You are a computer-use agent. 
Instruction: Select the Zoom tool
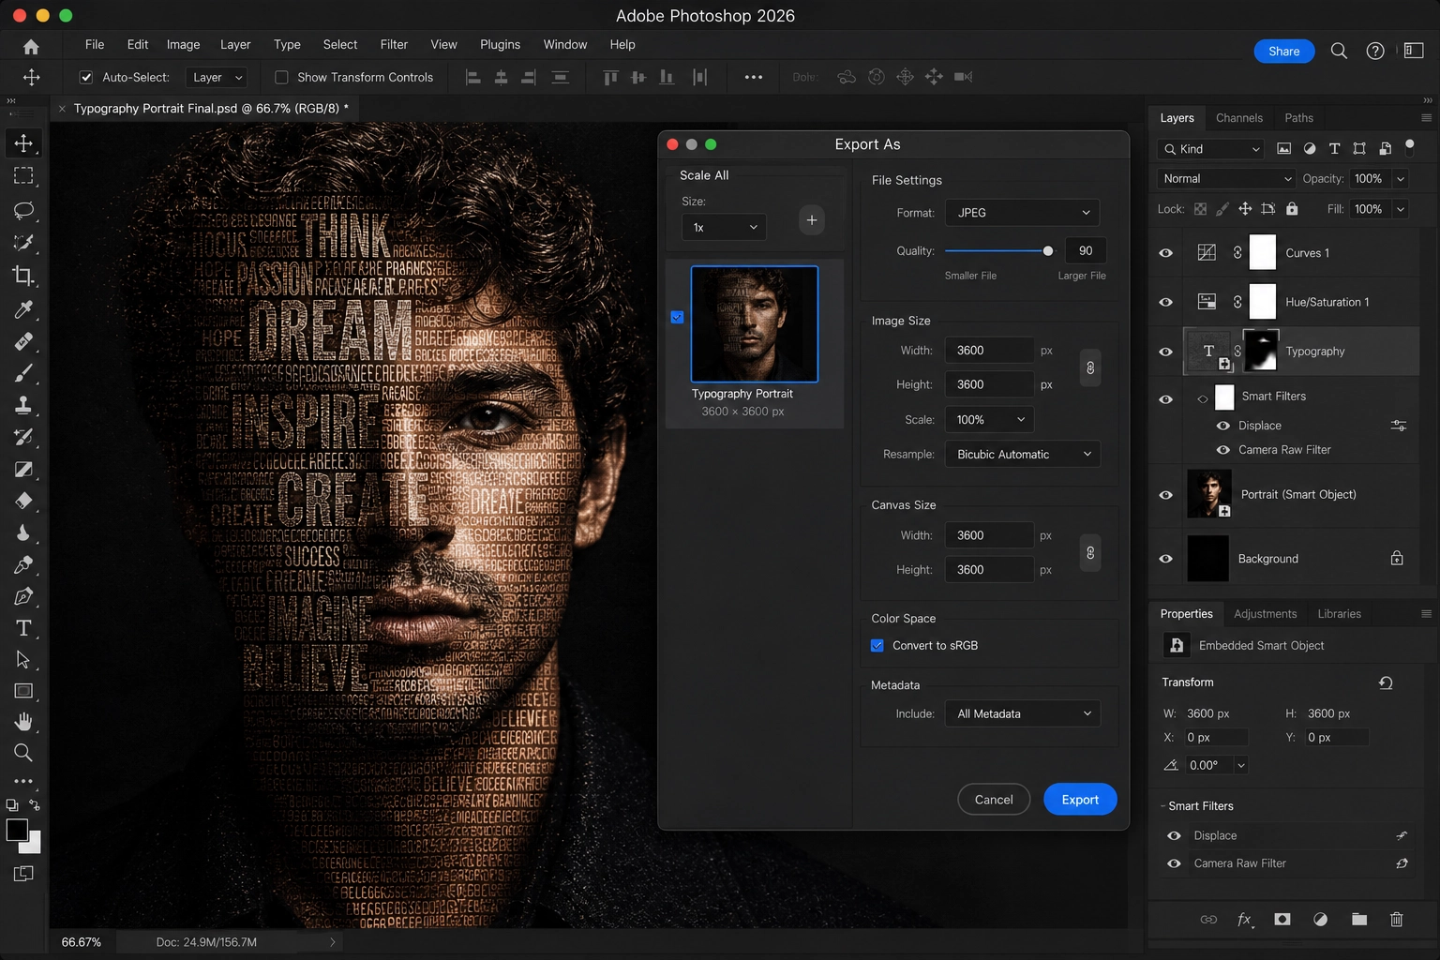pyautogui.click(x=23, y=753)
